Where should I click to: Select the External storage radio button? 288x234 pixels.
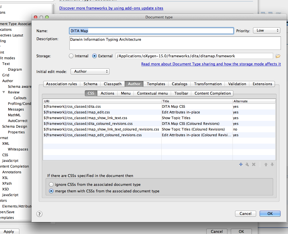(94, 56)
